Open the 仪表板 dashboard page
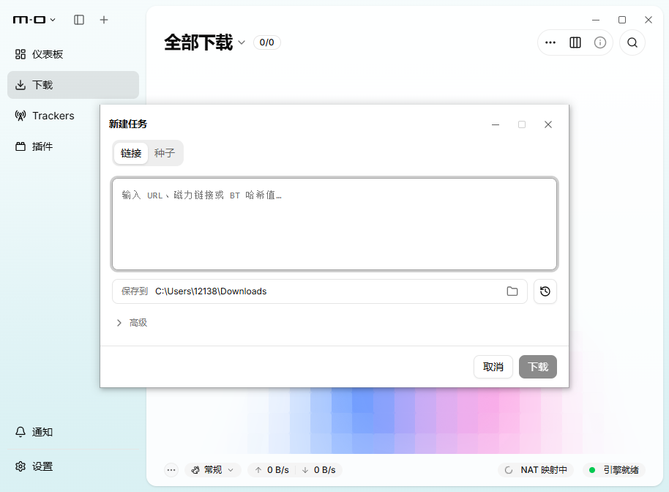669x492 pixels. (73, 54)
